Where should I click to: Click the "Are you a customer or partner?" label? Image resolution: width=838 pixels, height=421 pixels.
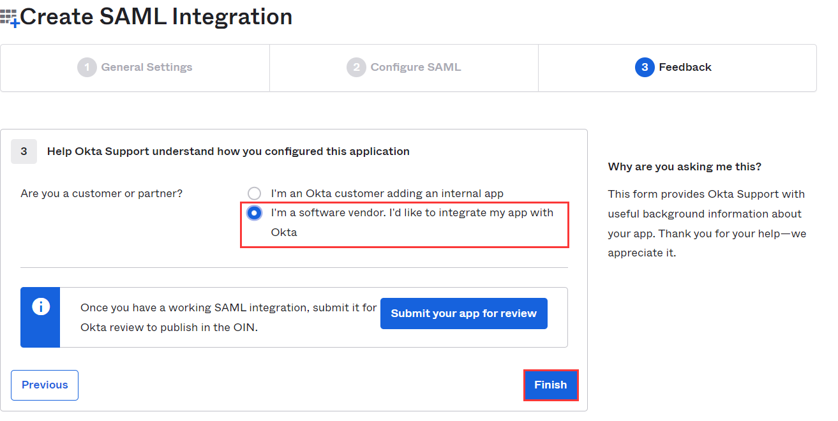point(101,193)
